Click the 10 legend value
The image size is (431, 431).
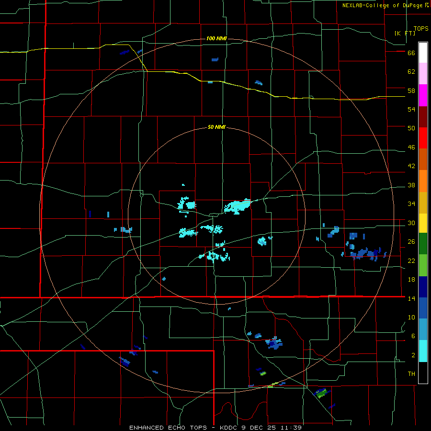click(x=411, y=317)
